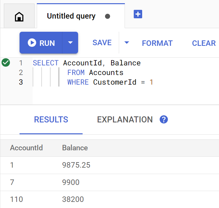219x208 pixels.
Task: Run the query with RUN button
Action: (41, 43)
